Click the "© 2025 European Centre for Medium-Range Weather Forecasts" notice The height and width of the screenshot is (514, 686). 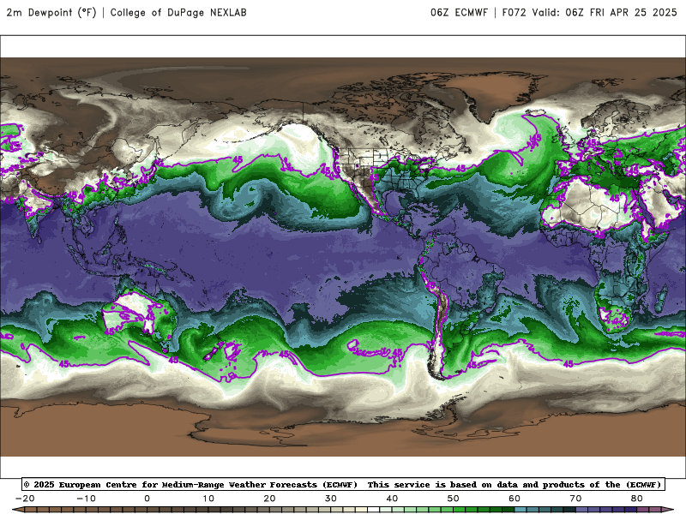pyautogui.click(x=190, y=485)
